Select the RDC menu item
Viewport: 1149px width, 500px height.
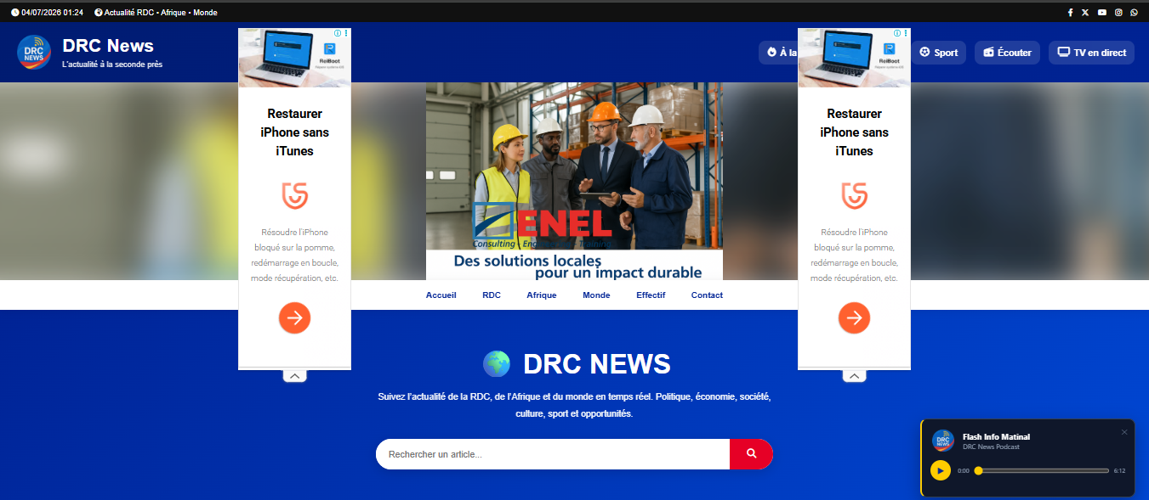(x=492, y=295)
